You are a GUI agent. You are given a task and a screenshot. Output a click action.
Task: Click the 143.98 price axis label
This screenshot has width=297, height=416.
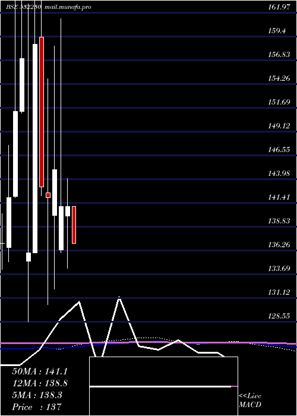279,174
